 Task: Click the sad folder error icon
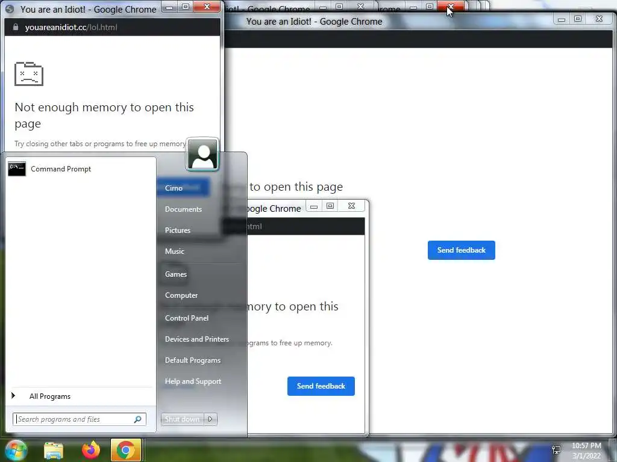(29, 73)
